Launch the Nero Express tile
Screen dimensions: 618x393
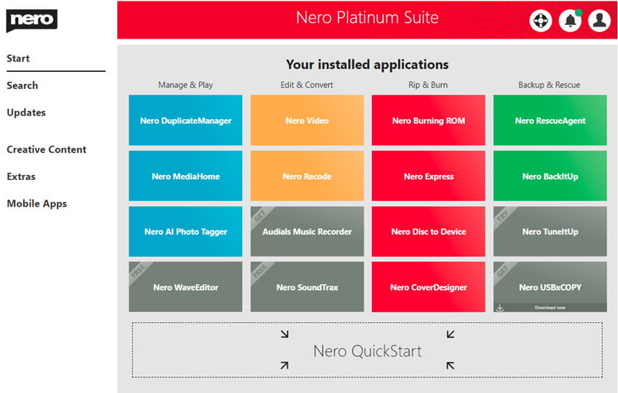pyautogui.click(x=428, y=176)
